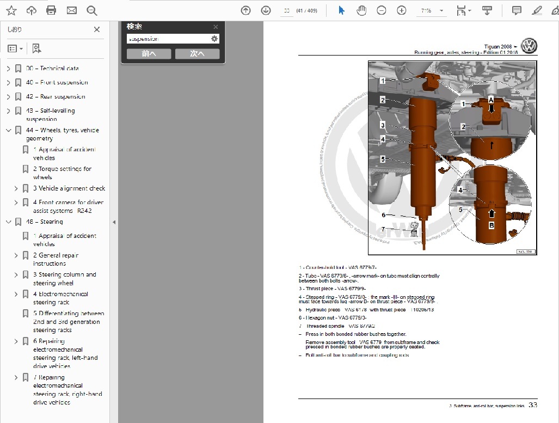Open the page fit options icon
The image size is (559, 423).
point(463,11)
